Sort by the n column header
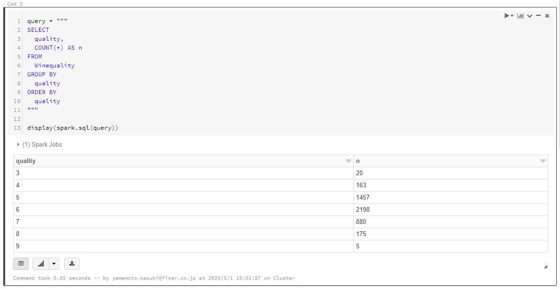Viewport: 560px width, 289px height. point(358,161)
